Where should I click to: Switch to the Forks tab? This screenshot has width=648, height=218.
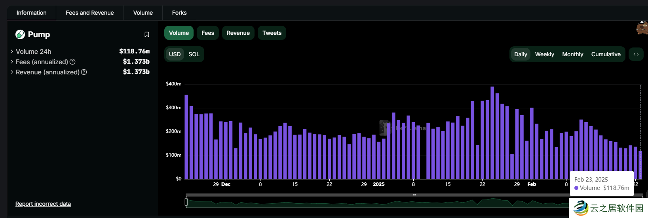[179, 13]
